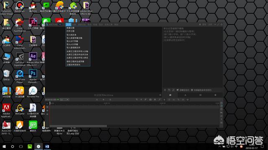268x150 pixels.
Task: Select QQ游戏 desktop icon
Action: click(7, 41)
